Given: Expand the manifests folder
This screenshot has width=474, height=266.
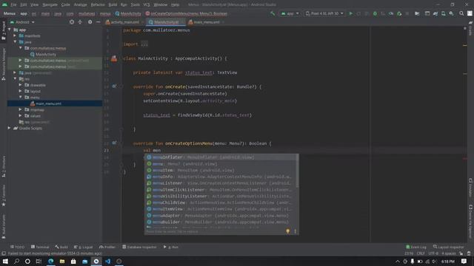Looking at the screenshot, I should [15, 35].
